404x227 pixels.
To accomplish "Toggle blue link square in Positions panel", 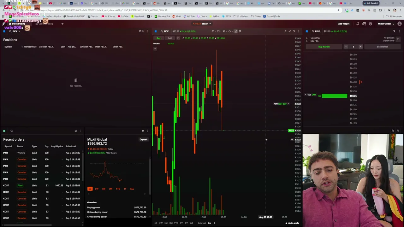I will tap(4, 31).
